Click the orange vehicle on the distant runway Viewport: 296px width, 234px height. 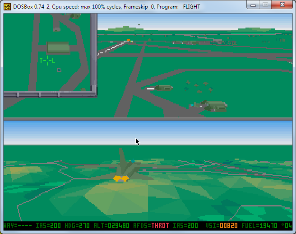pos(129,41)
